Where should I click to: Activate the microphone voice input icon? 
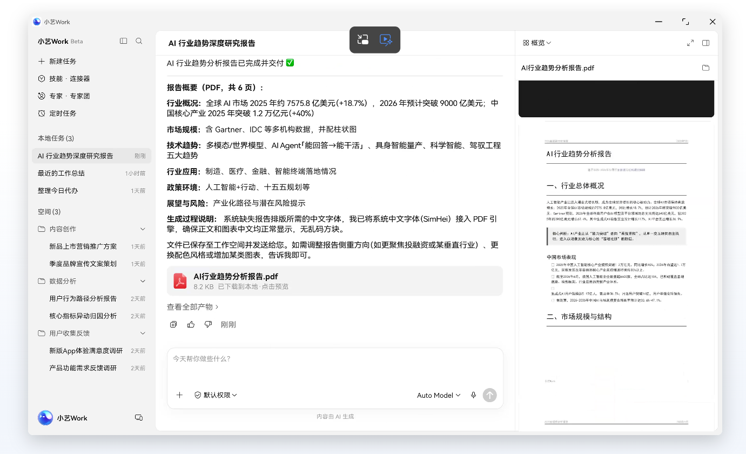pyautogui.click(x=474, y=395)
